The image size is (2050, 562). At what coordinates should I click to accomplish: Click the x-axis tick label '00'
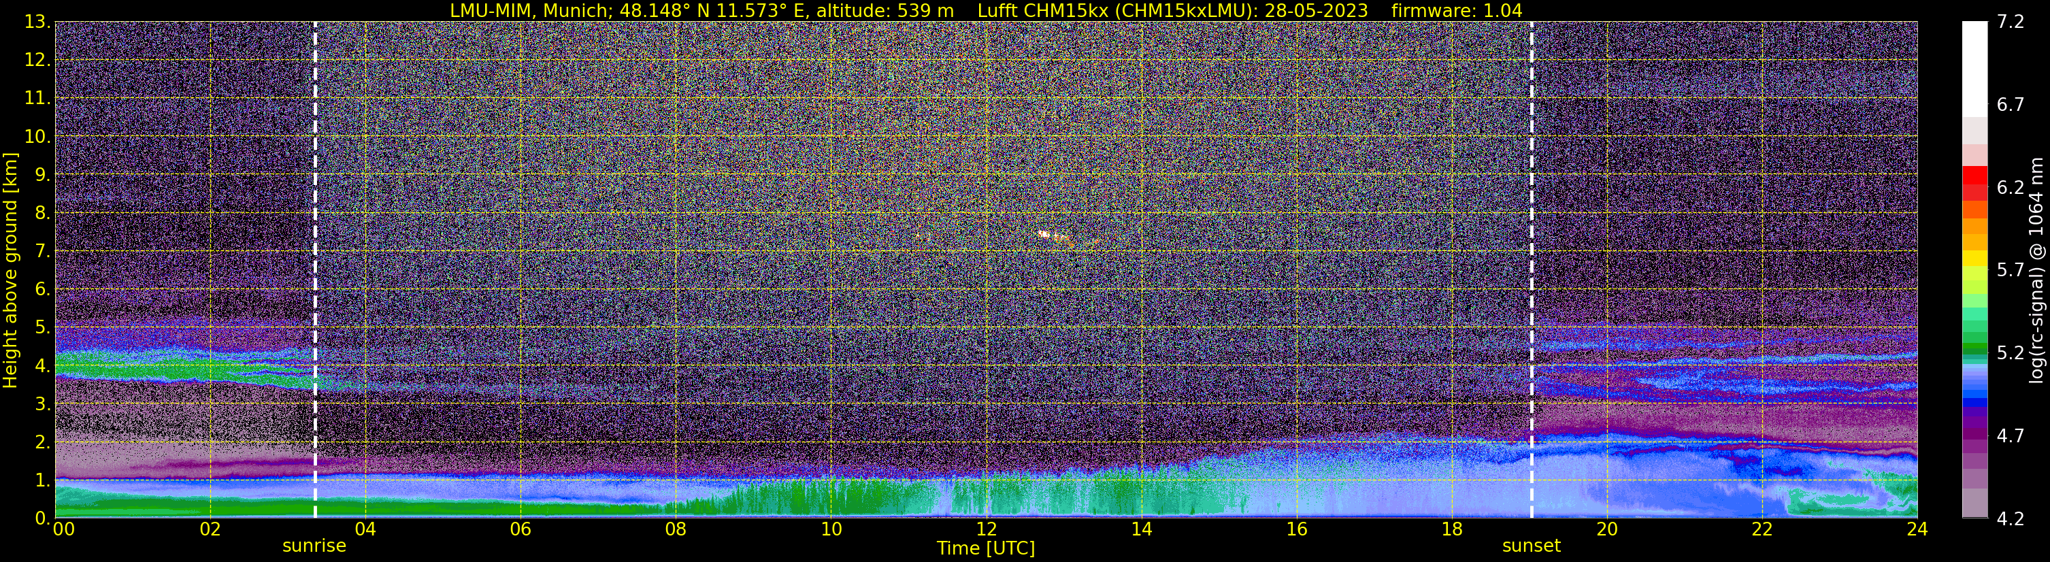(x=63, y=529)
